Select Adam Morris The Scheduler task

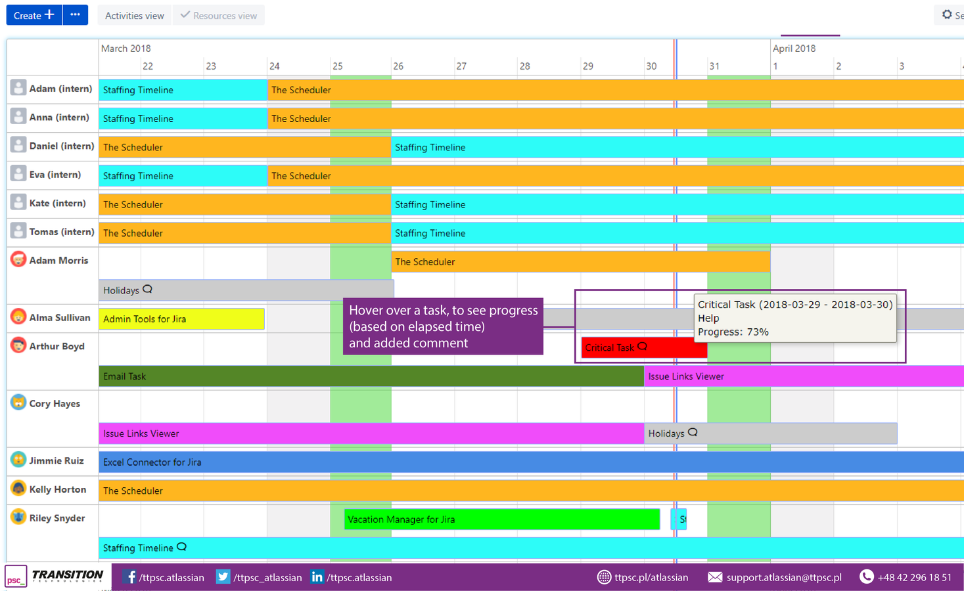pyautogui.click(x=580, y=261)
